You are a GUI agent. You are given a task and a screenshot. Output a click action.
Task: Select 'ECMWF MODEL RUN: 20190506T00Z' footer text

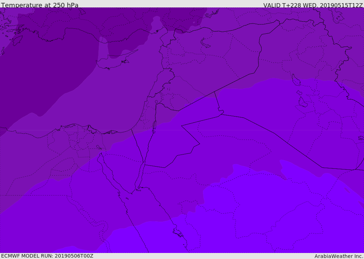point(47,256)
